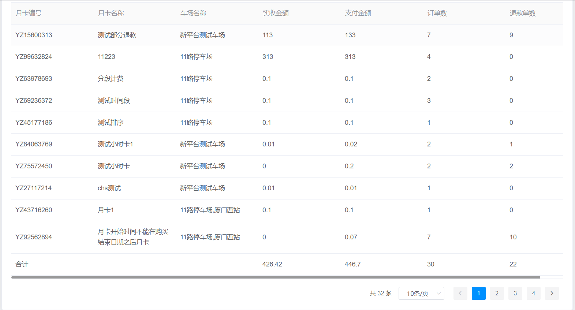Screen dimensions: 575x310
Task: Select page 1 in pagination
Action: pyautogui.click(x=478, y=294)
